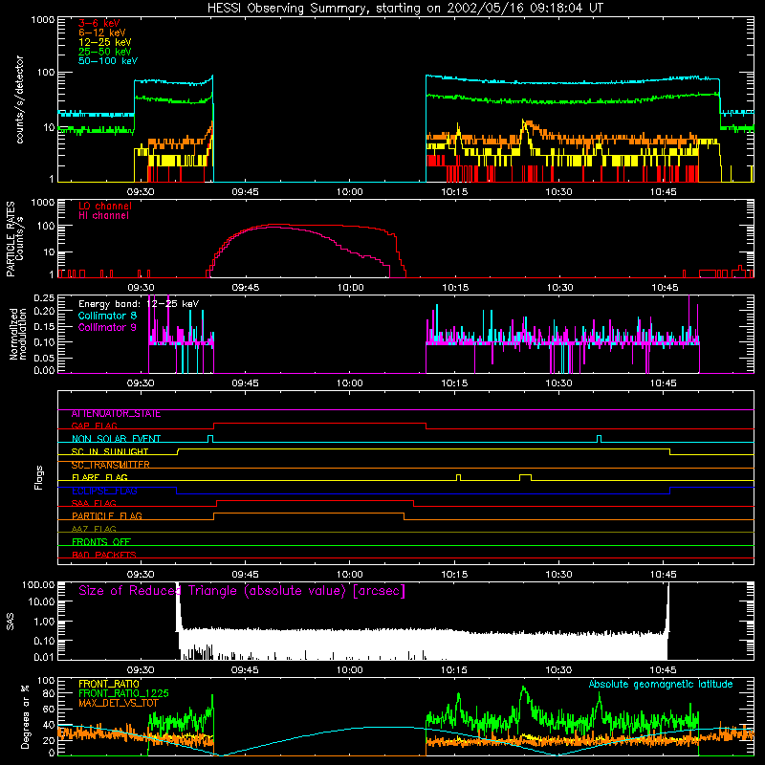Viewport: 765px width, 765px height.
Task: Select the 25-50 keV legend label
Action: (105, 52)
